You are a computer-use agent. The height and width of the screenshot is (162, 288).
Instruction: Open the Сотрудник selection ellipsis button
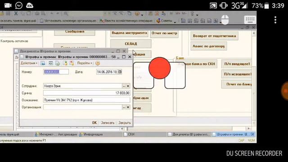pyautogui.click(x=124, y=86)
